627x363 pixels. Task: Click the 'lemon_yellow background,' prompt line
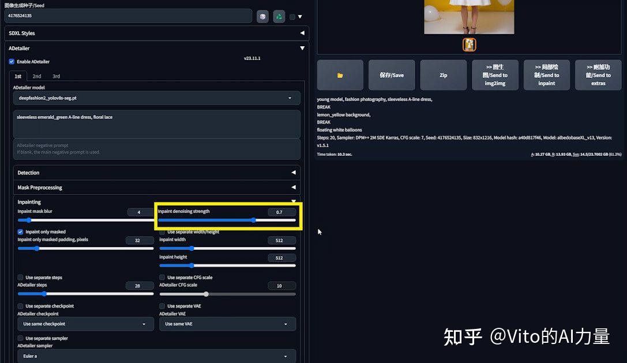[343, 115]
